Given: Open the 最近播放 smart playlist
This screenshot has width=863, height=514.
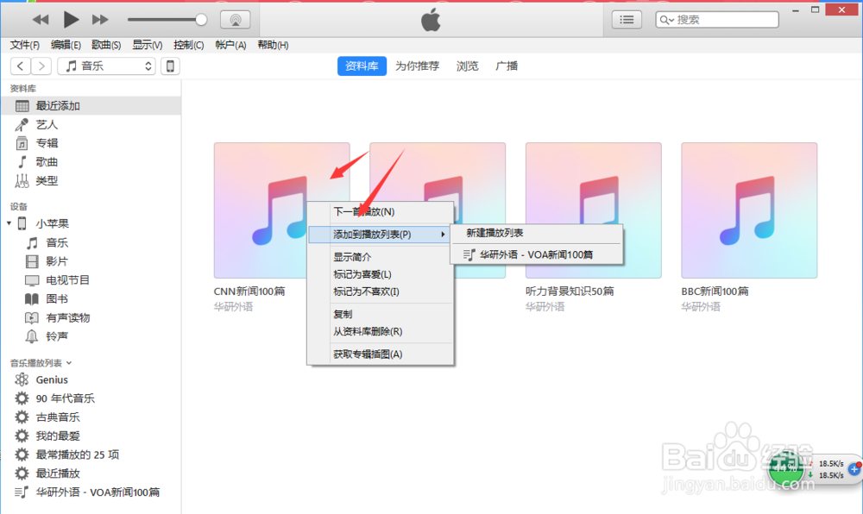Looking at the screenshot, I should tap(91, 473).
